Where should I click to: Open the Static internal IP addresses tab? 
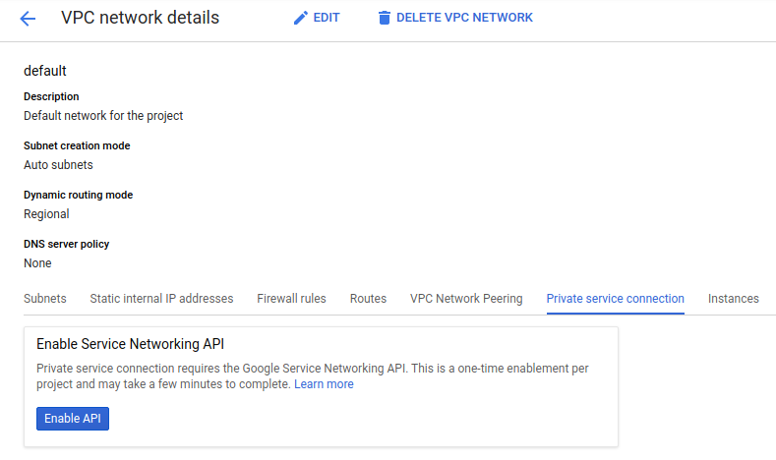pyautogui.click(x=161, y=299)
